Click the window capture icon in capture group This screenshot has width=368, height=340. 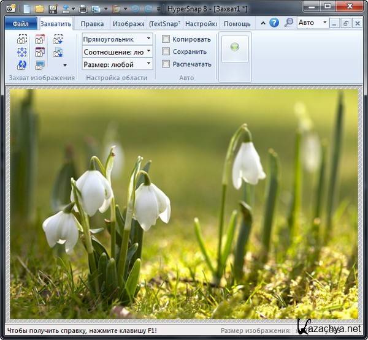click(40, 39)
